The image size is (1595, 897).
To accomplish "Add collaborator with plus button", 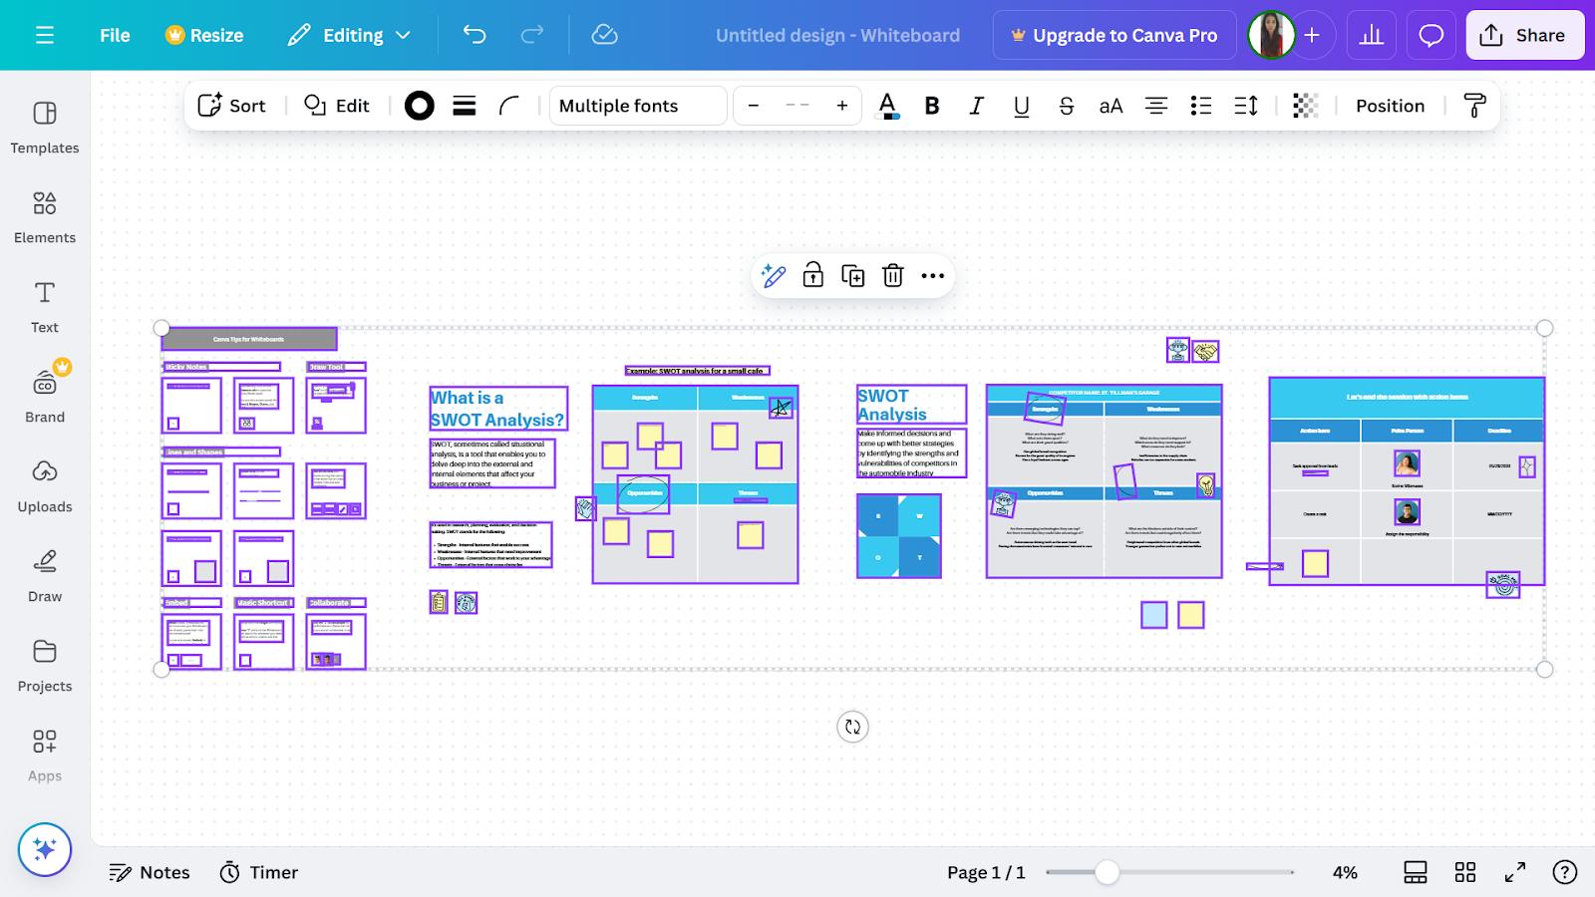I will click(x=1312, y=36).
